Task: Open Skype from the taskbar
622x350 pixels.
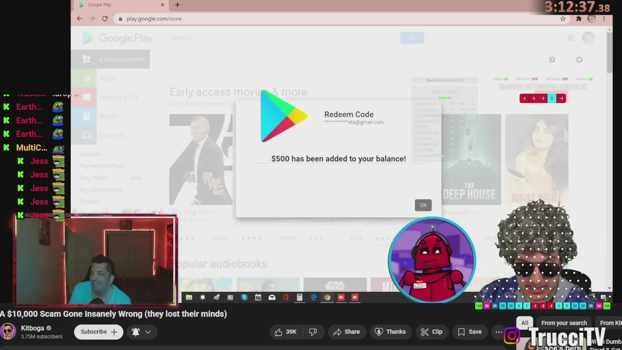Action: coord(244,297)
